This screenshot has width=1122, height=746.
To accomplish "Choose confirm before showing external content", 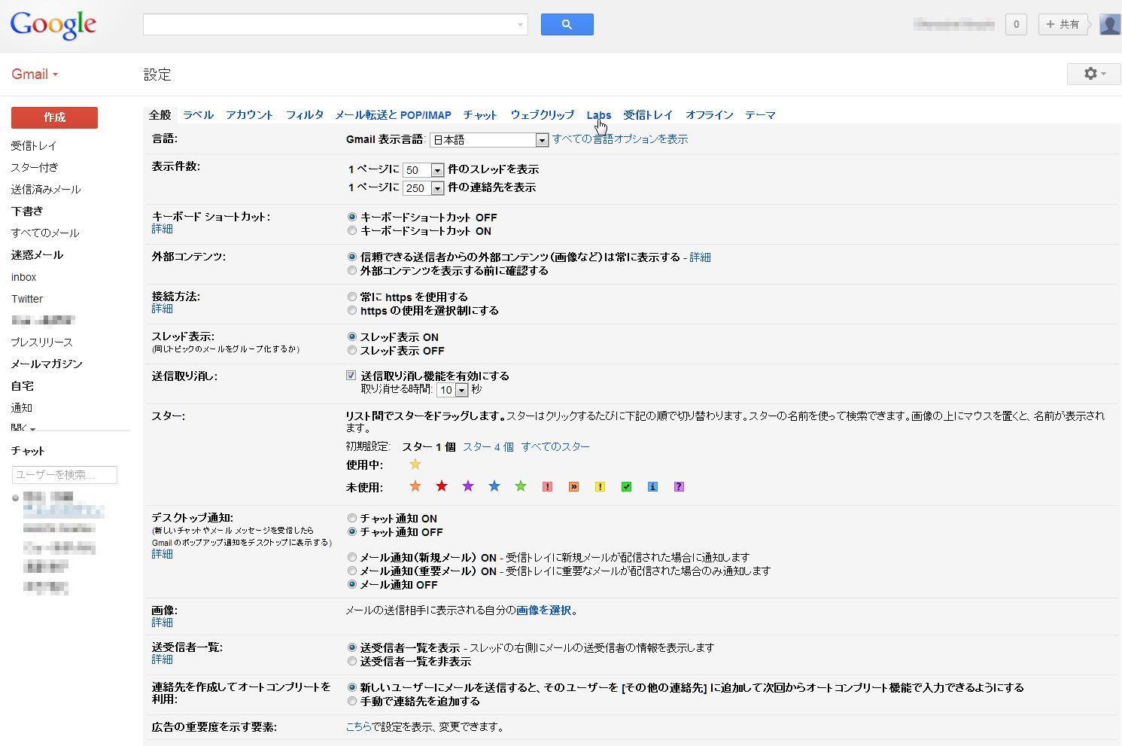I will [x=352, y=270].
